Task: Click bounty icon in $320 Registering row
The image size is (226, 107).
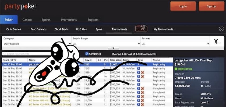Action: pyautogui.click(x=142, y=72)
